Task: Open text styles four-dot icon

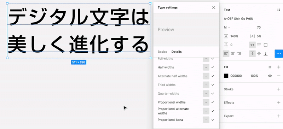Action: pyautogui.click(x=279, y=10)
